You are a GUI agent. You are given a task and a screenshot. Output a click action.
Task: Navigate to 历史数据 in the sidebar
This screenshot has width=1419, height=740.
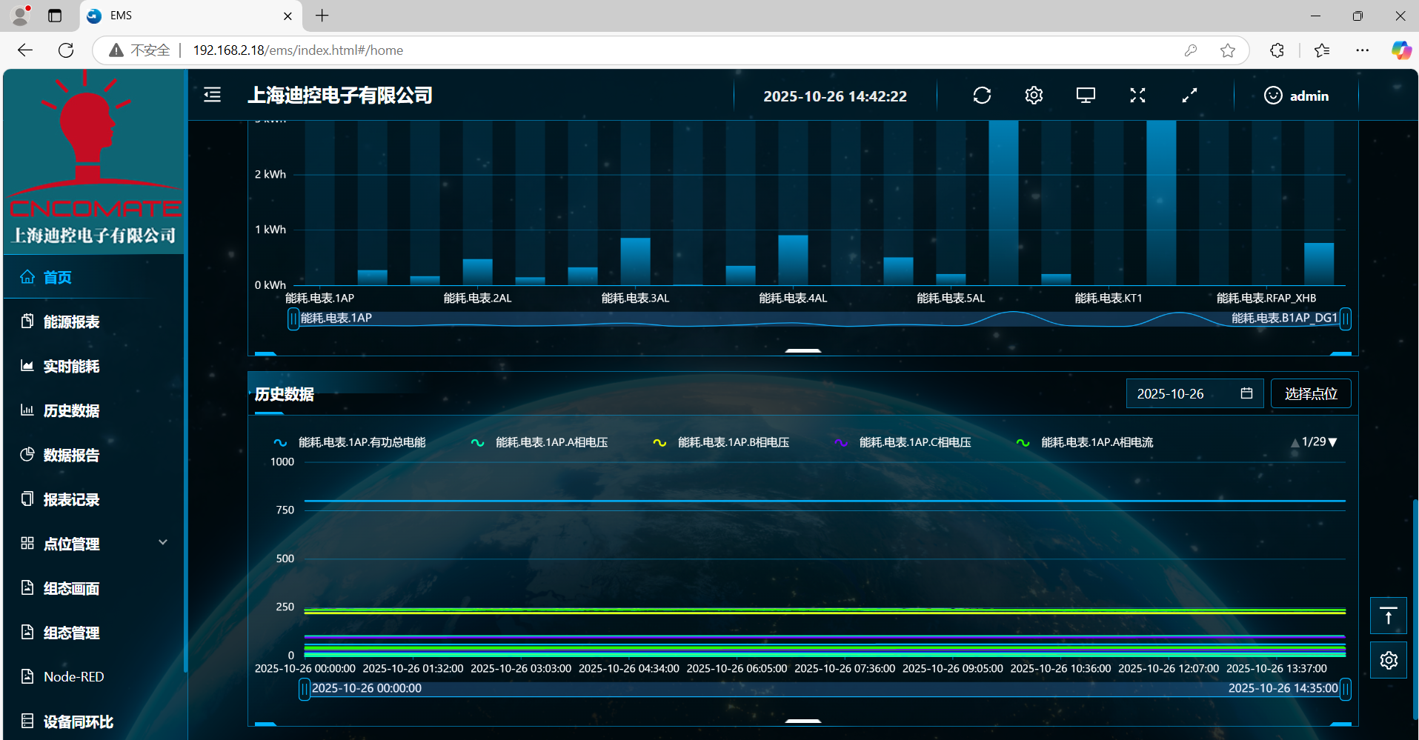click(71, 410)
